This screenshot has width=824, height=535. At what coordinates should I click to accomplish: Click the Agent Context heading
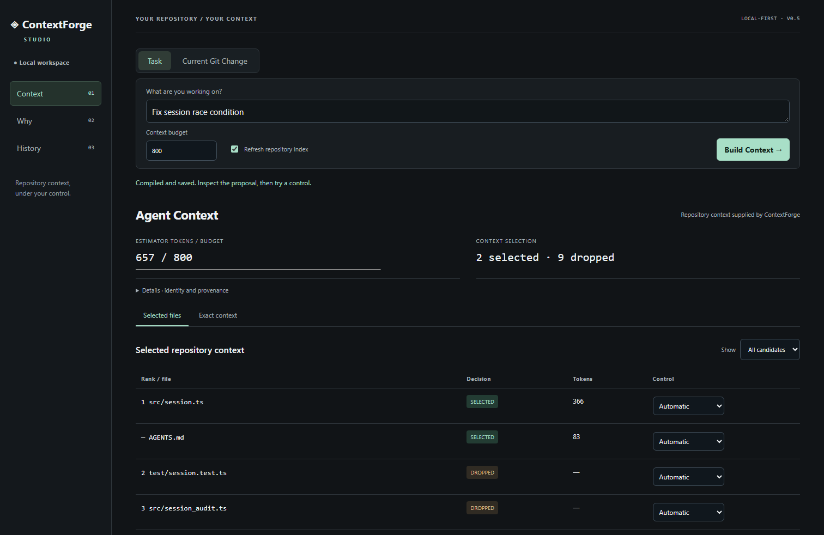(x=177, y=215)
